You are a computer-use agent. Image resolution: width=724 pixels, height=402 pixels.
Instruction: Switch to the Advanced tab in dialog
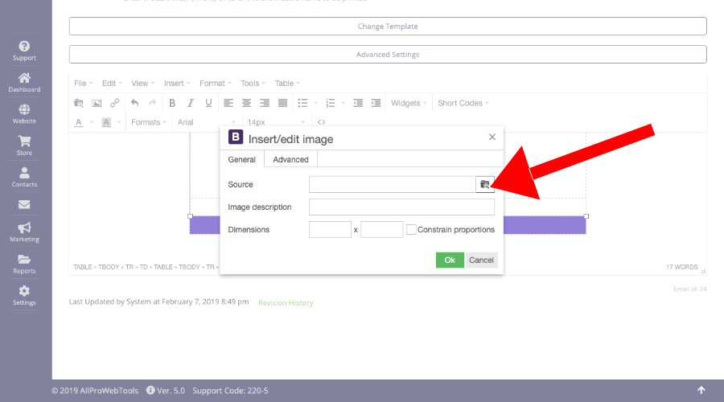290,159
